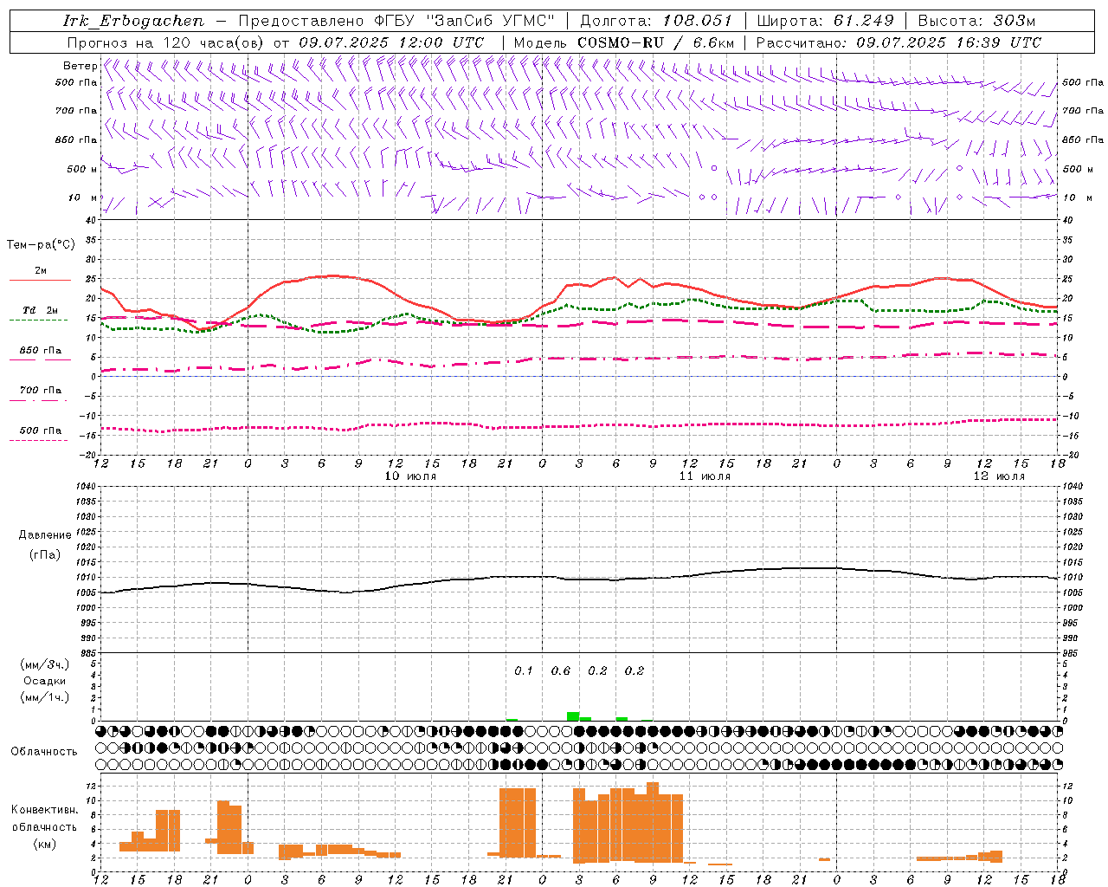Click the Высота: 303м value

[x=976, y=21]
